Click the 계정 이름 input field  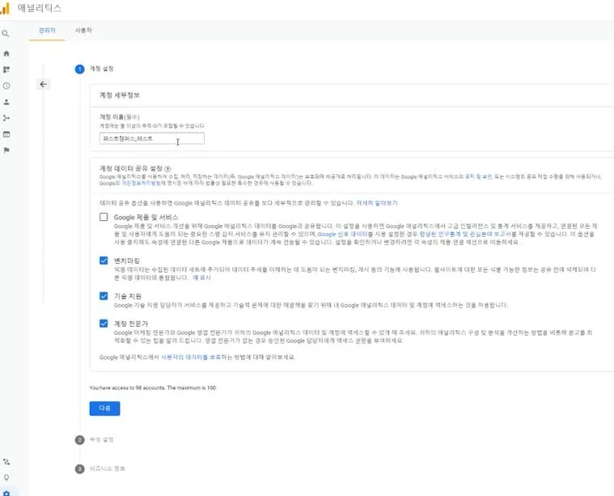[152, 138]
